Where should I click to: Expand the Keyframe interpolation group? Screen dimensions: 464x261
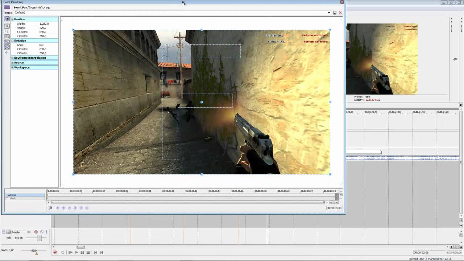(x=12, y=58)
